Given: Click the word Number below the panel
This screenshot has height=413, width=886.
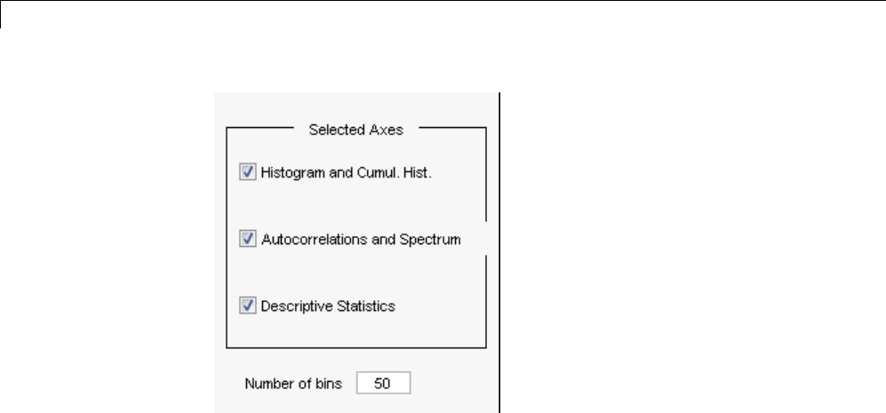Looking at the screenshot, I should point(267,385).
